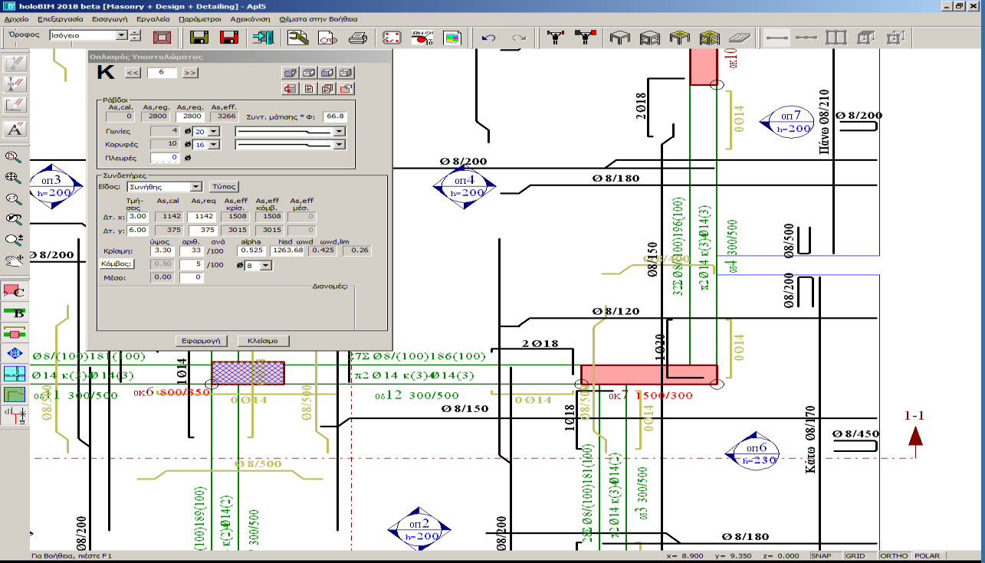This screenshot has width=985, height=563.
Task: Open the Γωνίες diameter 20 dropdown
Action: tap(213, 132)
